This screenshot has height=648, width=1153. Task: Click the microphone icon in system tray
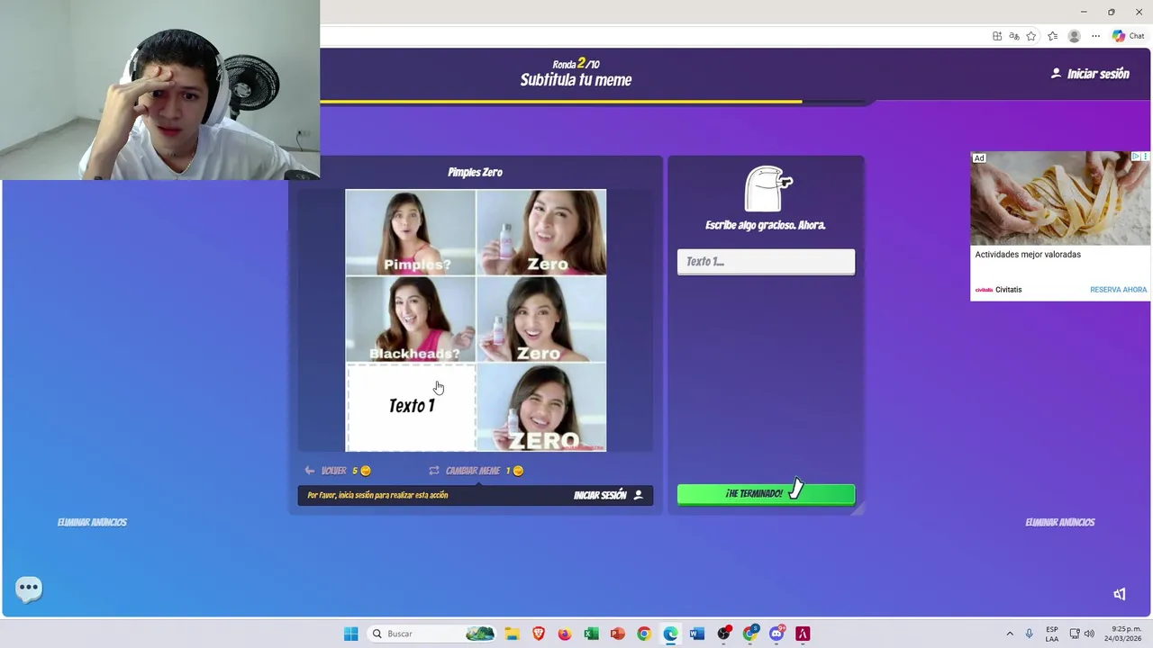pyautogui.click(x=1029, y=634)
